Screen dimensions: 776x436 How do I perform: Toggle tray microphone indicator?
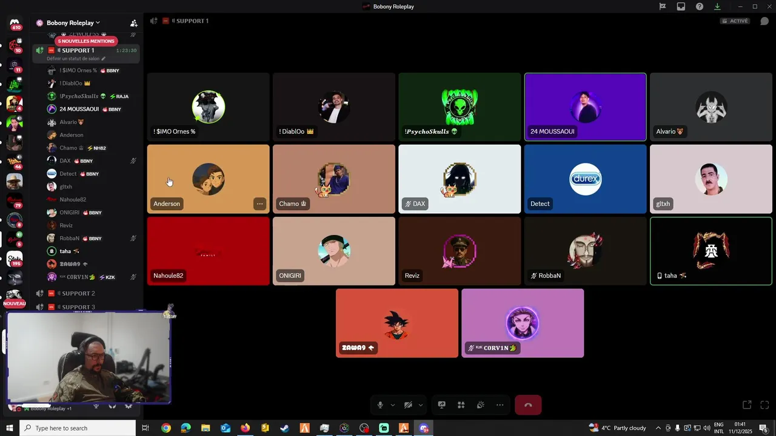(677, 428)
